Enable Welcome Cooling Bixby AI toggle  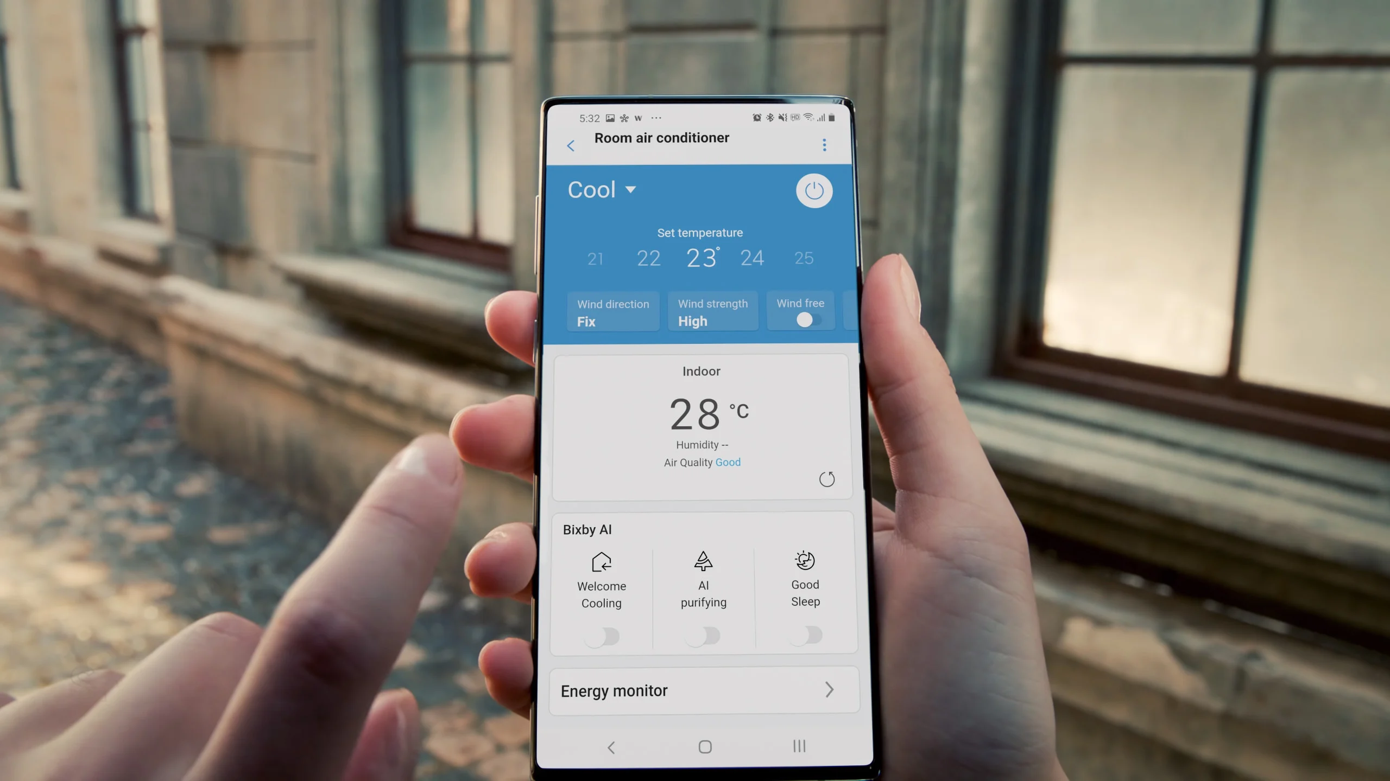(x=602, y=635)
